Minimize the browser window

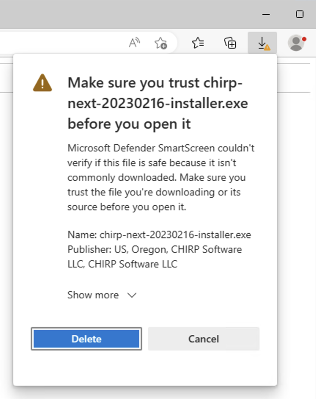pyautogui.click(x=266, y=14)
